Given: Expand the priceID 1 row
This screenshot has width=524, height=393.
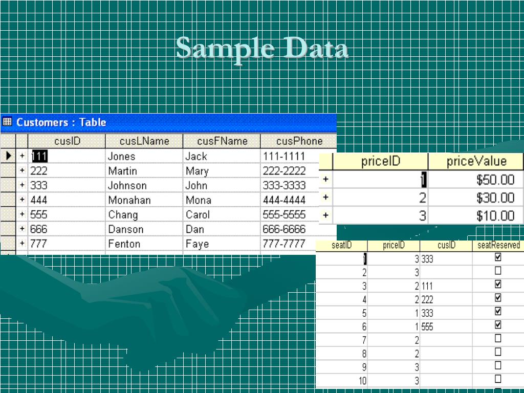Looking at the screenshot, I should [x=326, y=180].
